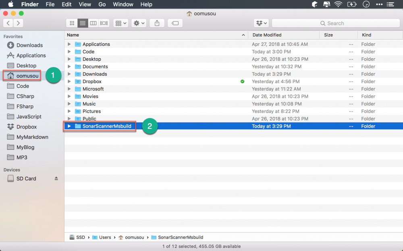Viewport: 403px width, 251px height.
Task: Switch to column view in the toolbar
Action: tap(93, 23)
